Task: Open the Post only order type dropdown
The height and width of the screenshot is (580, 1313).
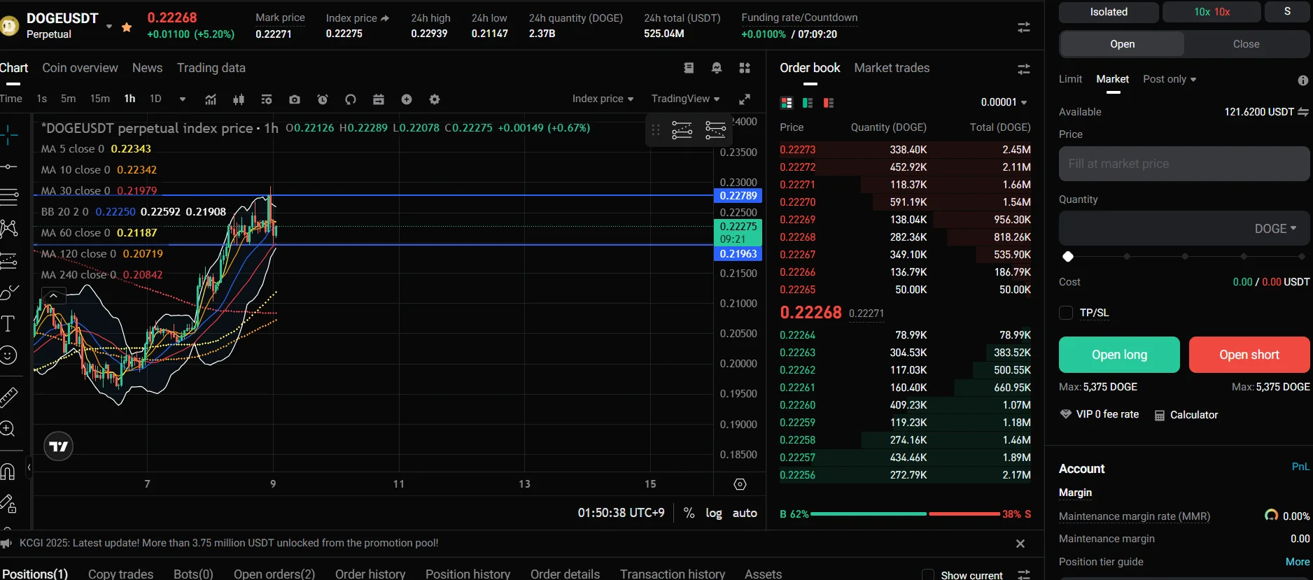Action: click(x=1170, y=79)
